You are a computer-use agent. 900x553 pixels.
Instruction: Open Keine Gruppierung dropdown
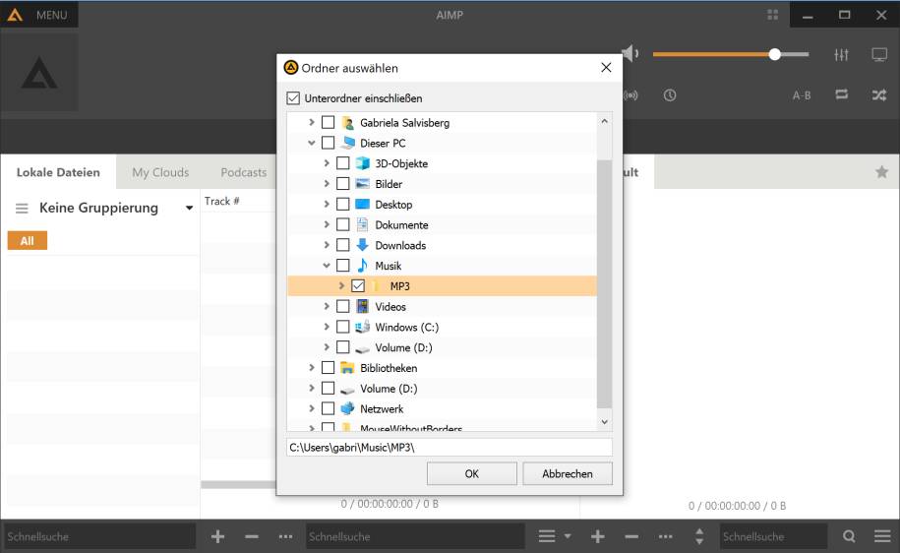[x=189, y=209]
